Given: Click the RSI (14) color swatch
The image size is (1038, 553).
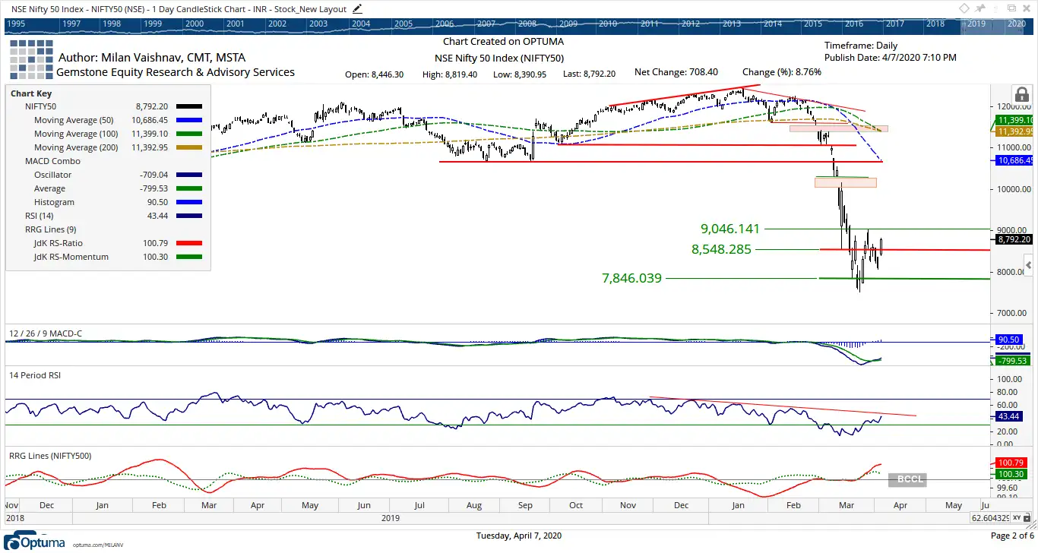Looking at the screenshot, I should pos(189,216).
